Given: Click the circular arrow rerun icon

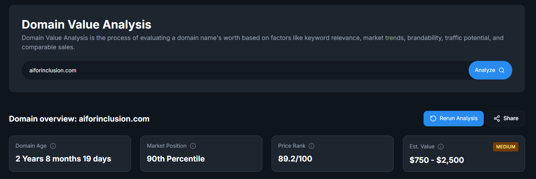Looking at the screenshot, I should (433, 118).
